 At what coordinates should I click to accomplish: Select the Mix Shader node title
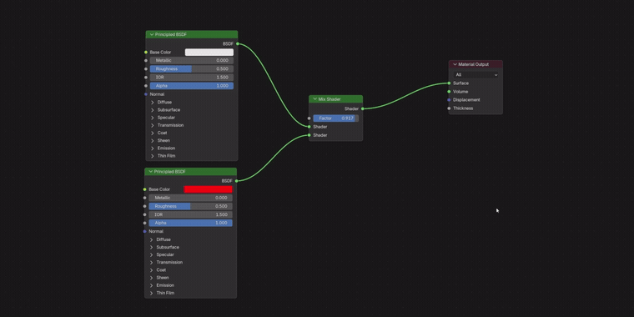click(x=330, y=99)
